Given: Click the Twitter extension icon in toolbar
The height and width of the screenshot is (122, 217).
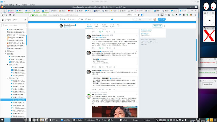Looking at the screenshot, I should tap(180, 15).
